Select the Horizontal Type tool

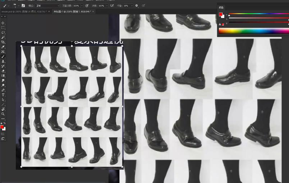tap(3, 95)
